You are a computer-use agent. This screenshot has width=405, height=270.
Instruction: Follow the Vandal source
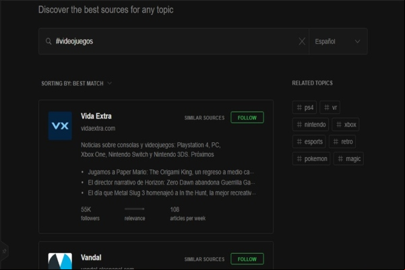247,259
